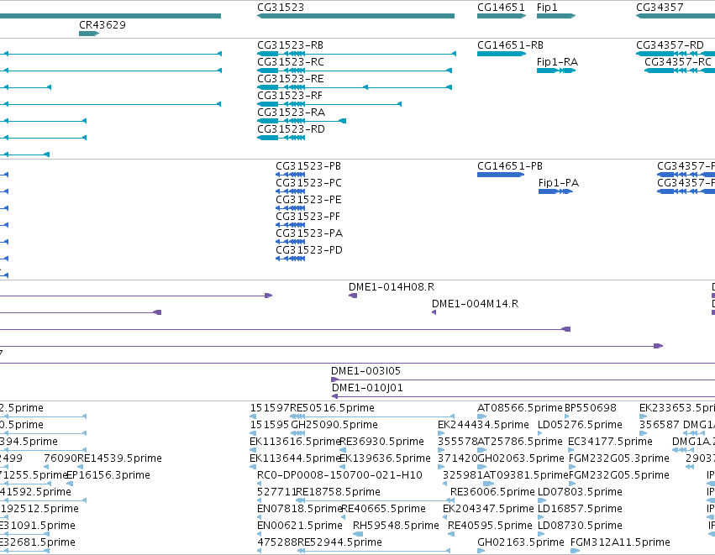Image resolution: width=715 pixels, height=555 pixels.
Task: Click EST RH59548.5prime
Action: point(358,534)
